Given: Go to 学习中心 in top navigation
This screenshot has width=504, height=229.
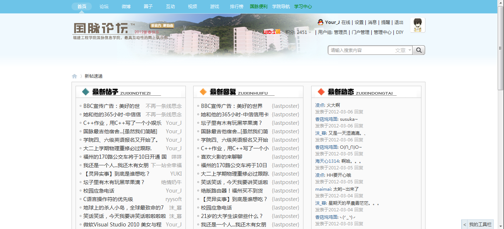Looking at the screenshot, I should click(x=303, y=7).
